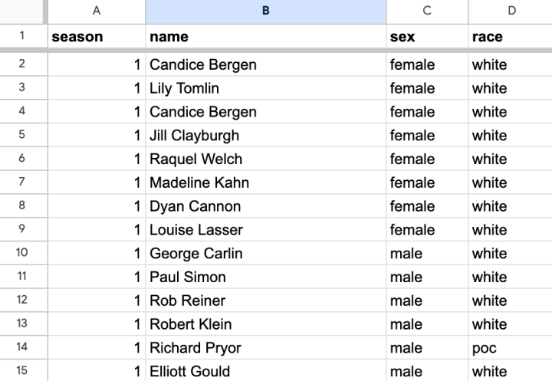This screenshot has width=552, height=381.
Task: Select column A header
Action: pos(97,11)
